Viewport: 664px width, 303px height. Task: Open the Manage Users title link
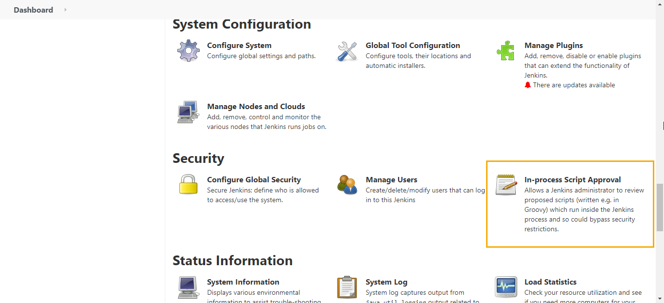[391, 180]
